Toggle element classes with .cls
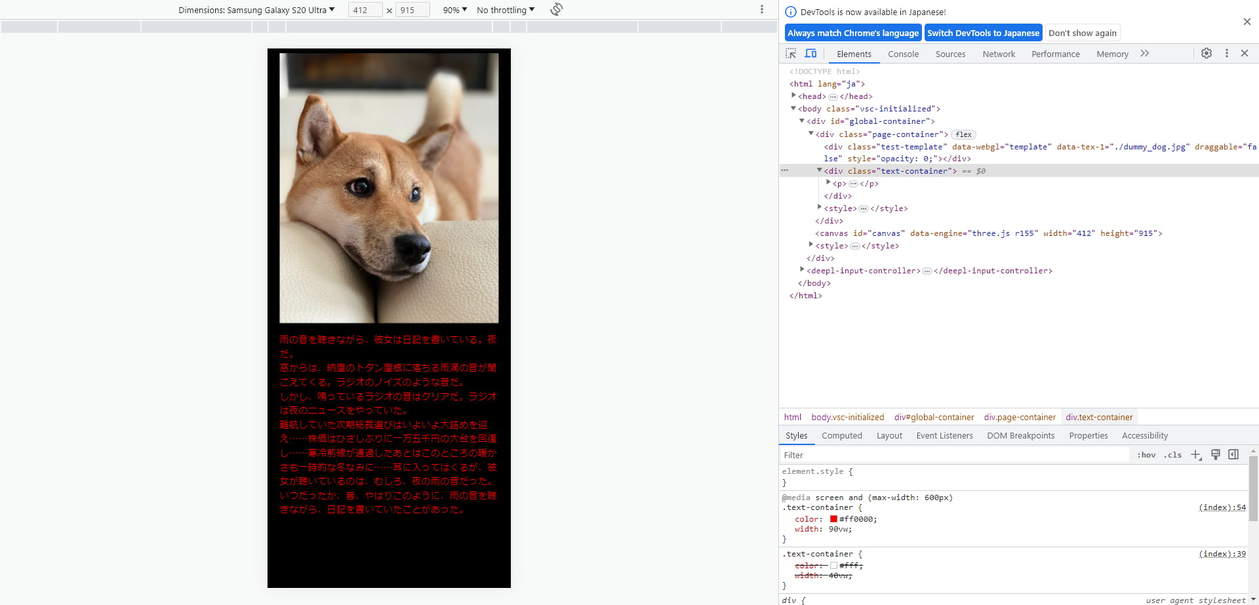This screenshot has width=1259, height=605. click(1173, 455)
